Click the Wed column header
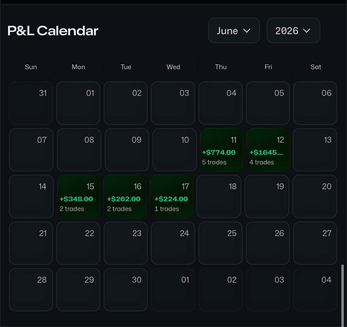The width and height of the screenshot is (347, 327). pos(173,67)
